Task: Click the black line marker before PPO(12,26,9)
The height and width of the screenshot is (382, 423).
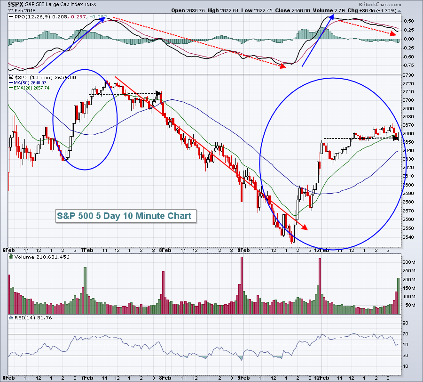Action: 11,16
